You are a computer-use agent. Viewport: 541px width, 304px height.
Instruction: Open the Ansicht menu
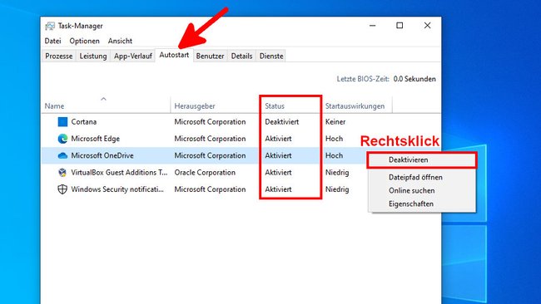120,41
